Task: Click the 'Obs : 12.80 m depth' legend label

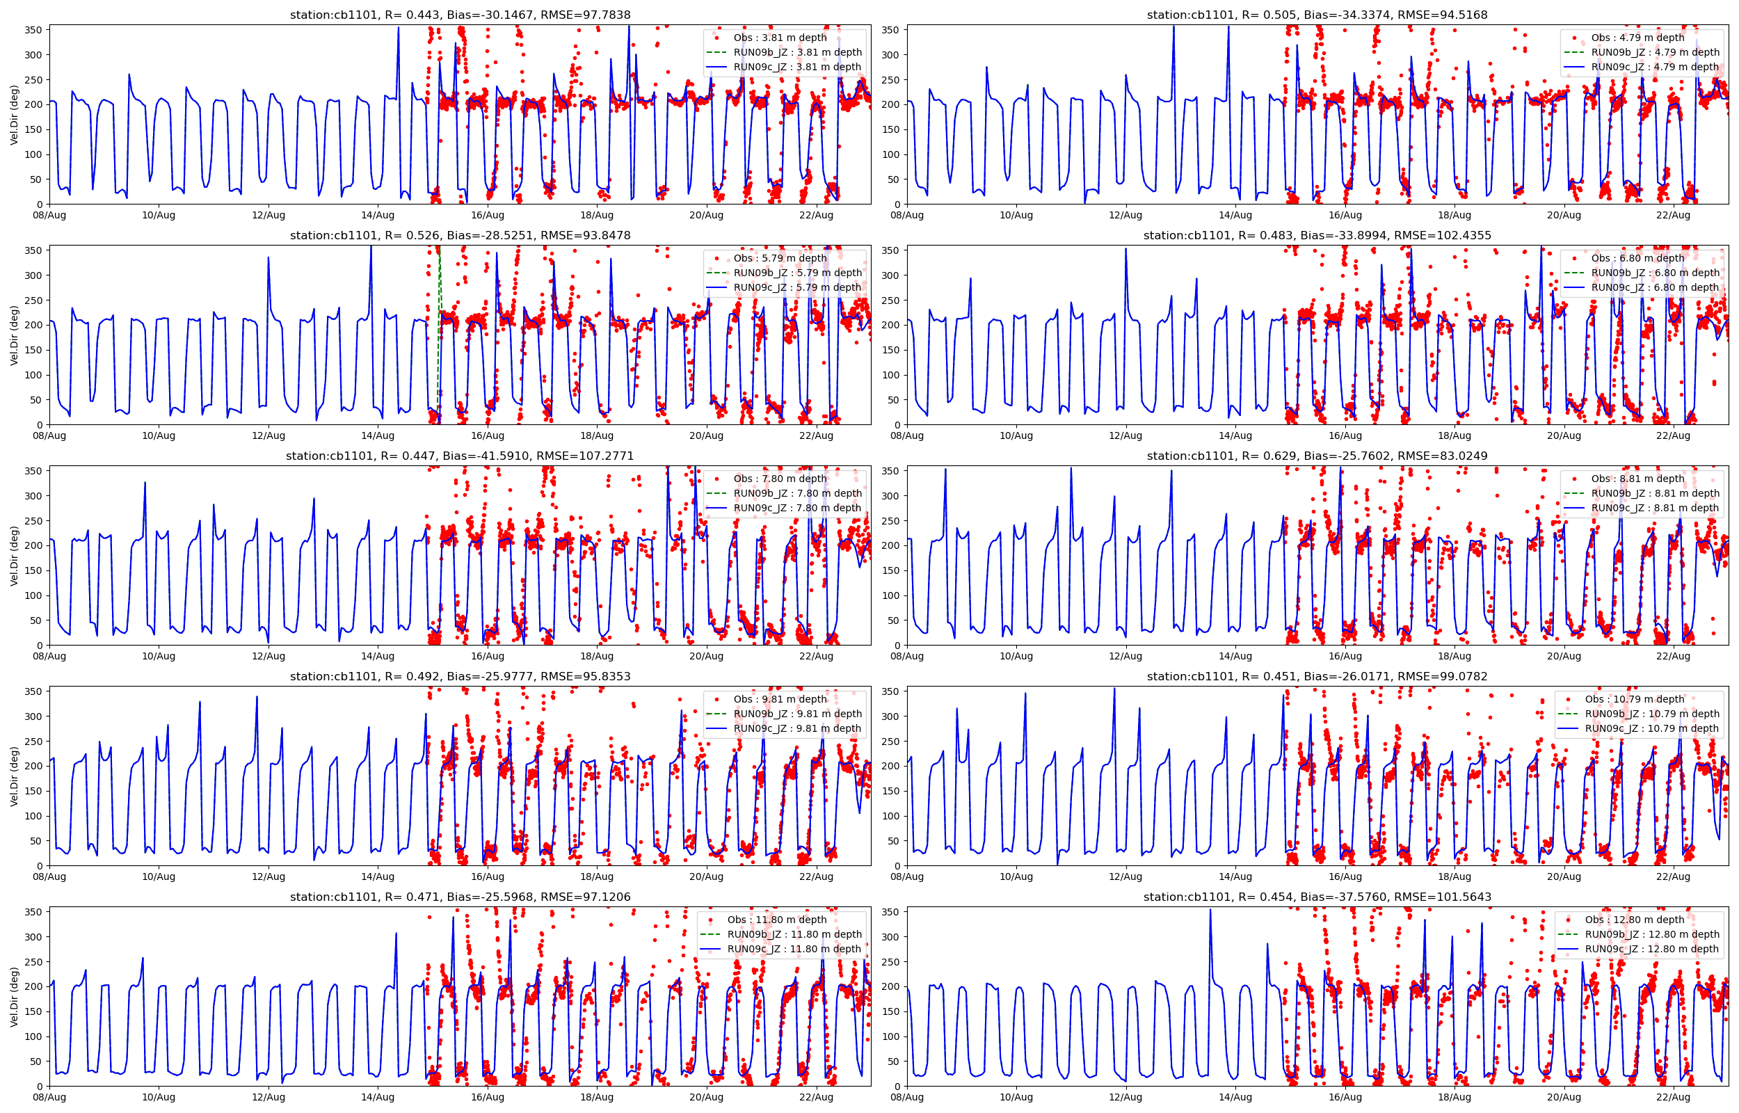Action: pyautogui.click(x=1634, y=920)
